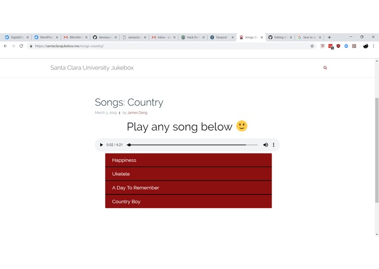
Task: Reload the current page
Action: tap(21, 46)
